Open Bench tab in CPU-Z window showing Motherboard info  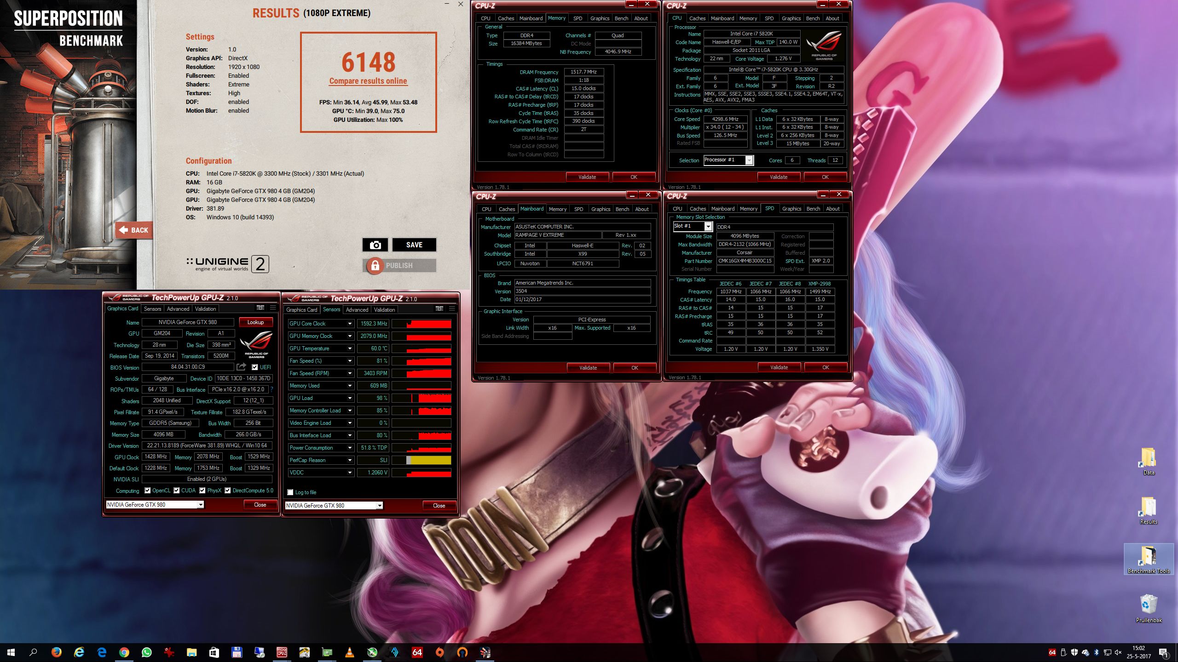622,209
